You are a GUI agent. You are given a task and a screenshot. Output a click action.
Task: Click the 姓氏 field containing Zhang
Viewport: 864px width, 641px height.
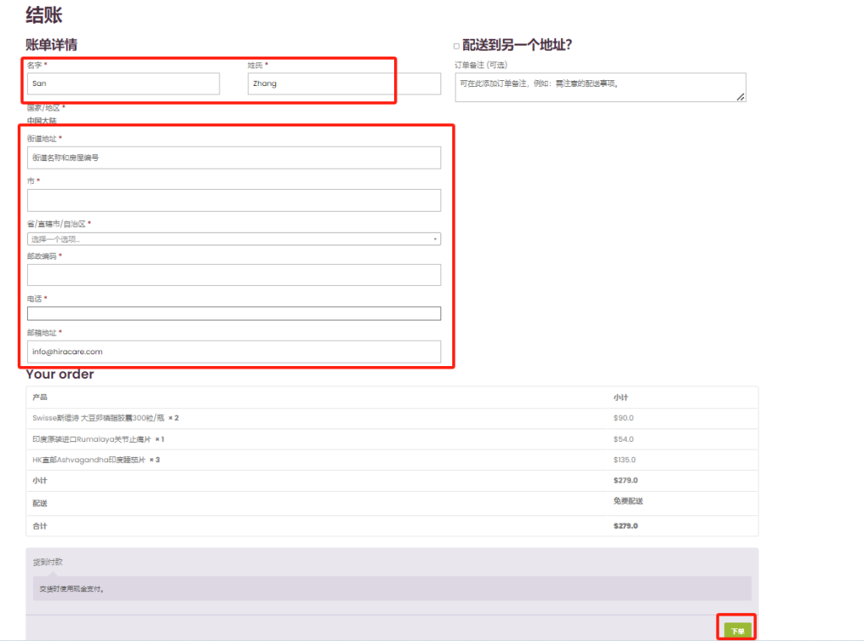344,83
